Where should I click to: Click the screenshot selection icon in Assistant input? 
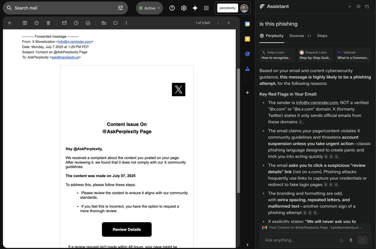pos(341,240)
